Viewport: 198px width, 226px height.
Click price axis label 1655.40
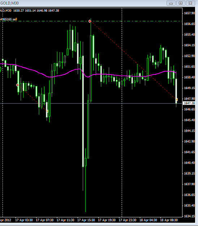coord(189,35)
